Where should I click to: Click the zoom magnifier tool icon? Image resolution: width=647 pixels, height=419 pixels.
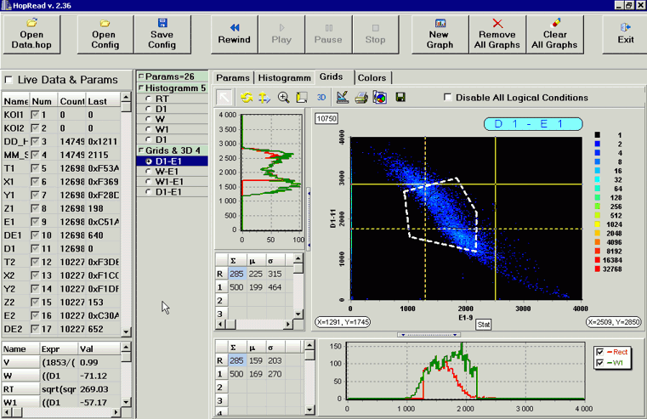pyautogui.click(x=284, y=98)
